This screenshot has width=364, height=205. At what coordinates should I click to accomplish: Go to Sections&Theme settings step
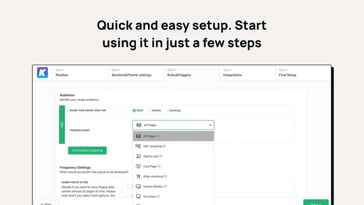pos(136,73)
